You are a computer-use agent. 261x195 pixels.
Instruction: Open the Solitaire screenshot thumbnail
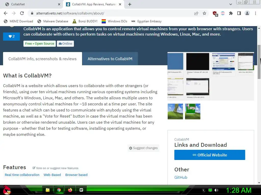pos(193,111)
